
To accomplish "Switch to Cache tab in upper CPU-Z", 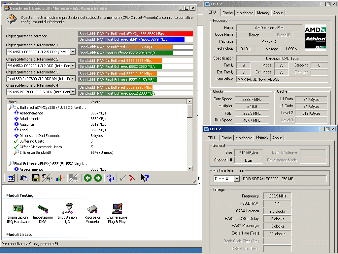I will click(x=228, y=13).
